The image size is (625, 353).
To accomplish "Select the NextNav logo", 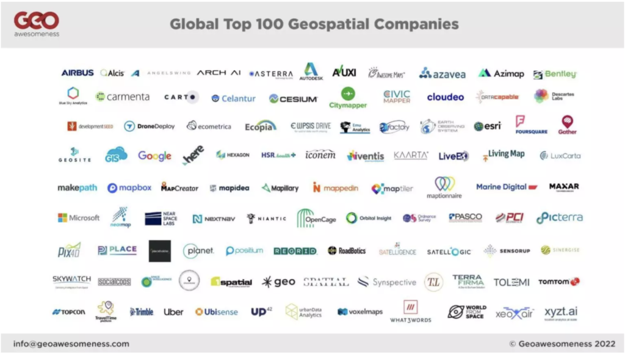I will (x=214, y=219).
